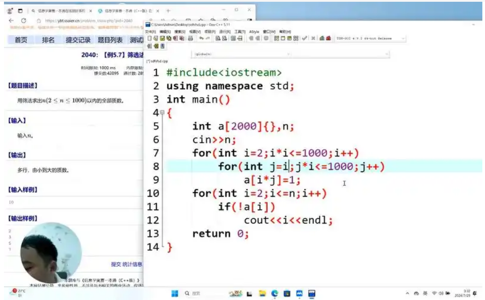Click the Save file icon in Dev-C++ toolbar
Viewport: 485px width, 300px height.
162,38
